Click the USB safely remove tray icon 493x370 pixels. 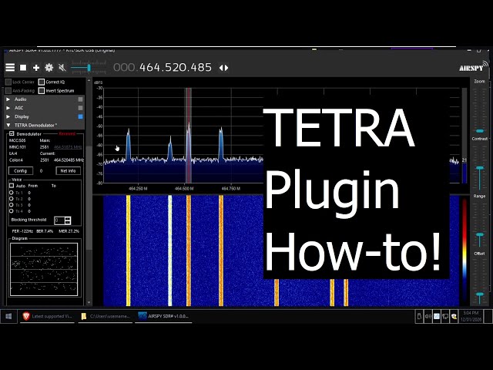coord(419,316)
